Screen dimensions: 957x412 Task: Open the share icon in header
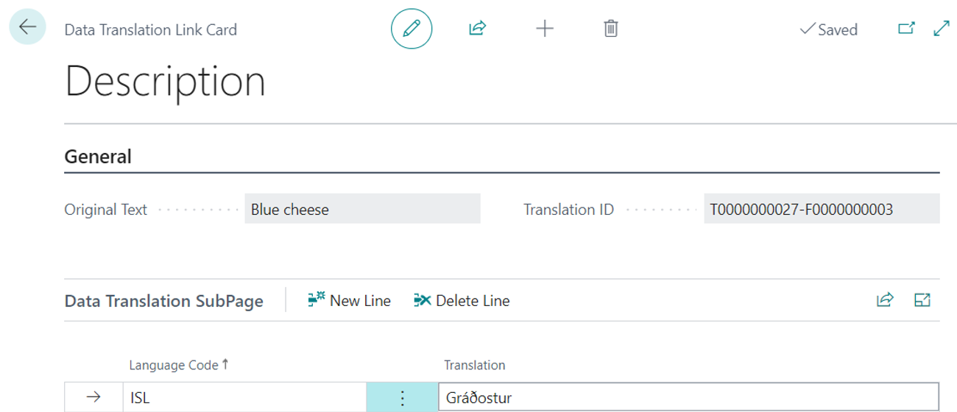point(477,29)
